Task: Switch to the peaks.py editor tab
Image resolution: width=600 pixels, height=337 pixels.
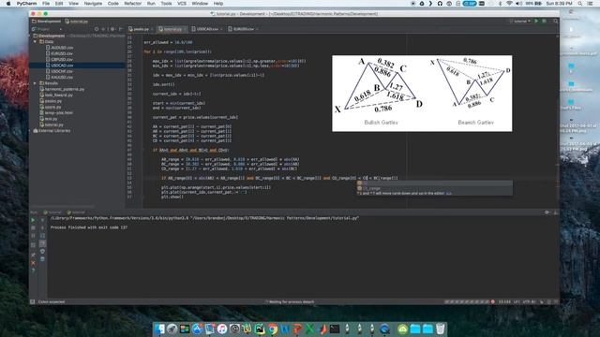Action: pyautogui.click(x=140, y=29)
